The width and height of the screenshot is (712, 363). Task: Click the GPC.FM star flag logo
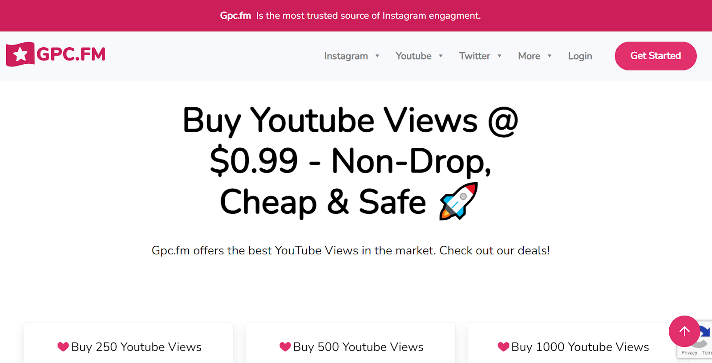click(20, 54)
